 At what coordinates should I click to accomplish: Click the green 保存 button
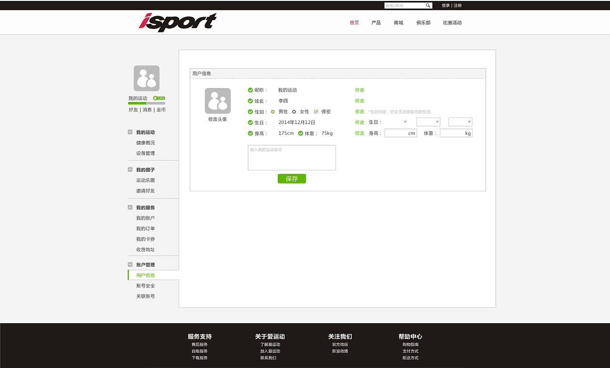pyautogui.click(x=292, y=179)
